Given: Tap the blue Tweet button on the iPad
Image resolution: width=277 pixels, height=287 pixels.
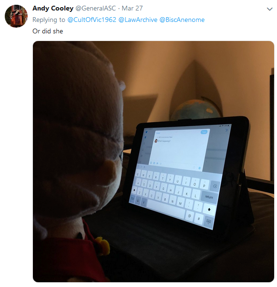Looking at the screenshot, I should click(x=204, y=132).
